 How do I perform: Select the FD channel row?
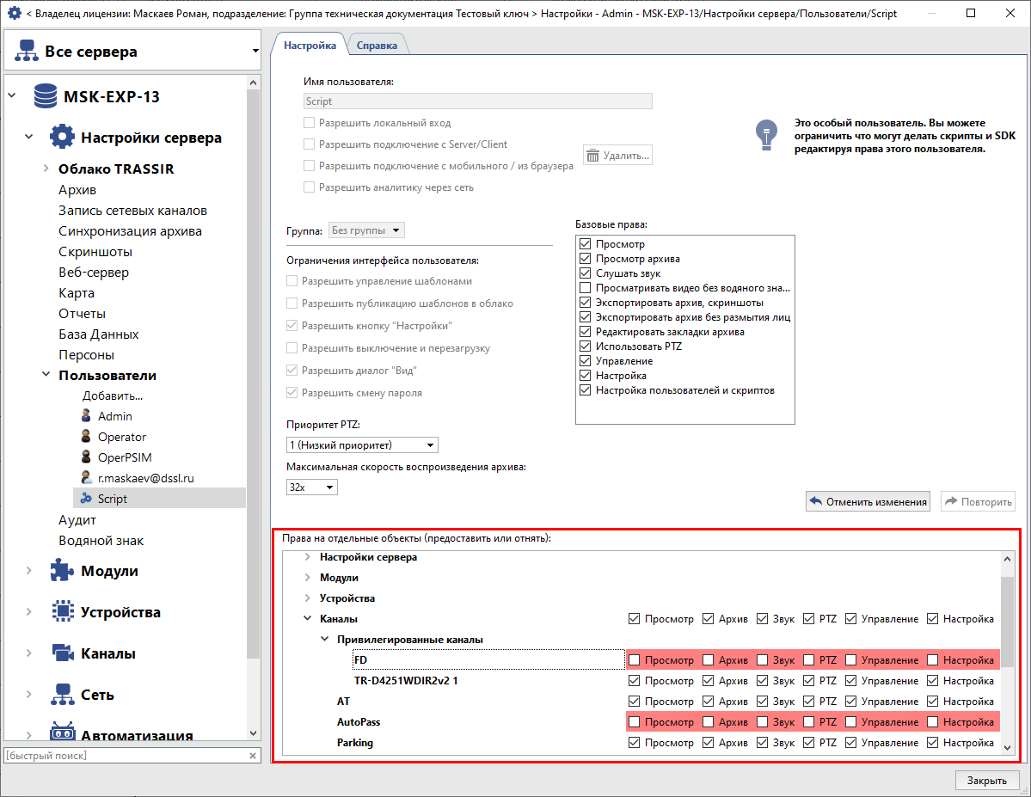coord(488,659)
